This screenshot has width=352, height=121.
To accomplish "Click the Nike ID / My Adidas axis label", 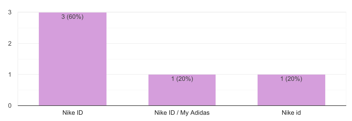I will pyautogui.click(x=182, y=113).
